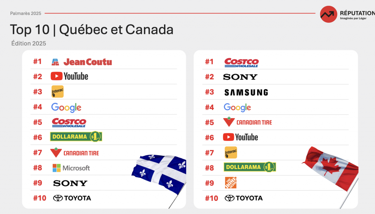The image size is (375, 214).
Task: Select the Home Depot logo ranked #9
Action: point(230,183)
